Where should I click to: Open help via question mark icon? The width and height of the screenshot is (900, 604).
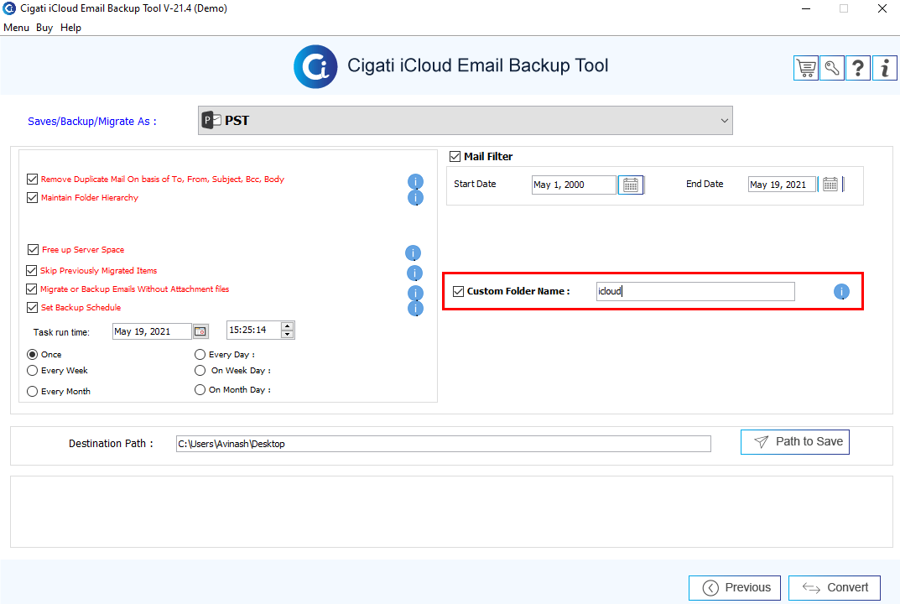[x=858, y=68]
